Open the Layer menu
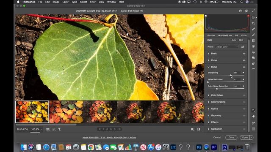 click(65, 2)
